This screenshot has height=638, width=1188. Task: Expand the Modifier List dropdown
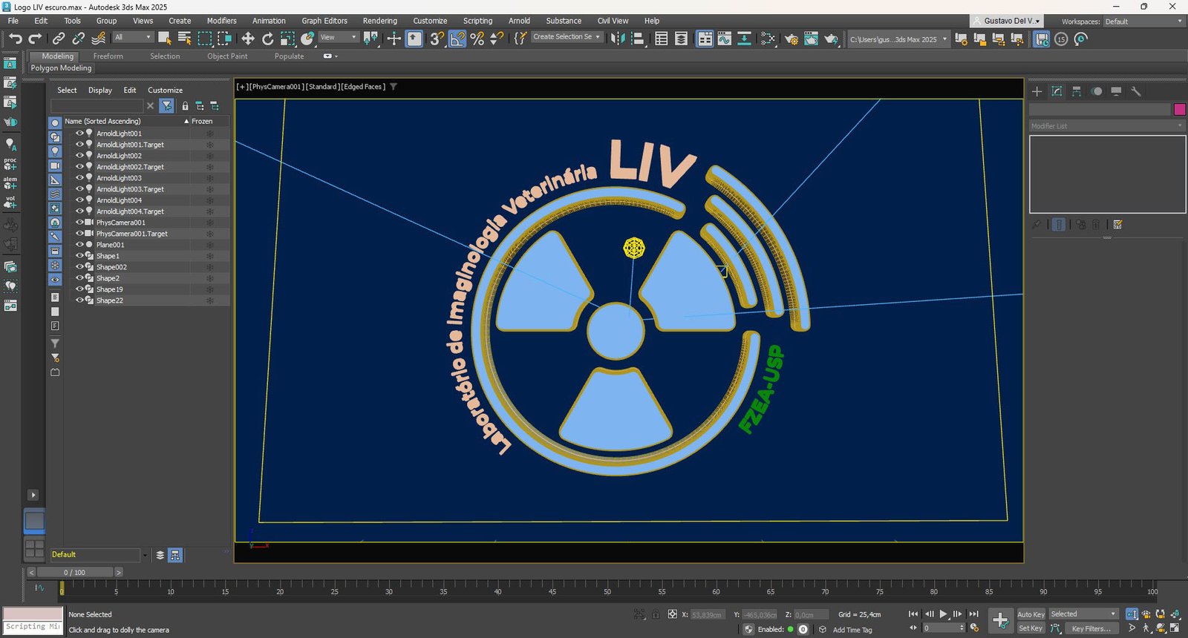1107,126
